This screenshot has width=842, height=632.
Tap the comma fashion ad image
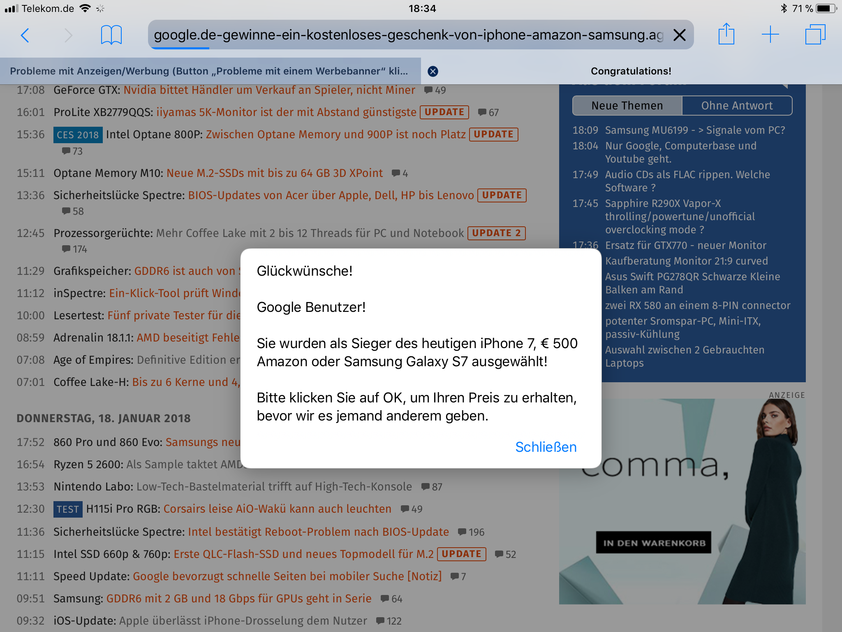(682, 501)
